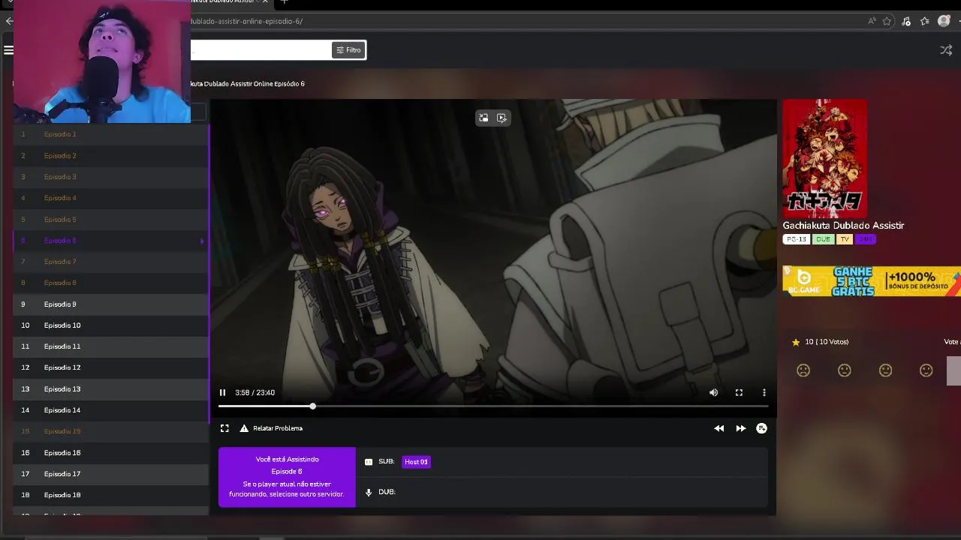Enter video fullscreen mode
Viewport: 961px width, 540px height.
tap(739, 392)
